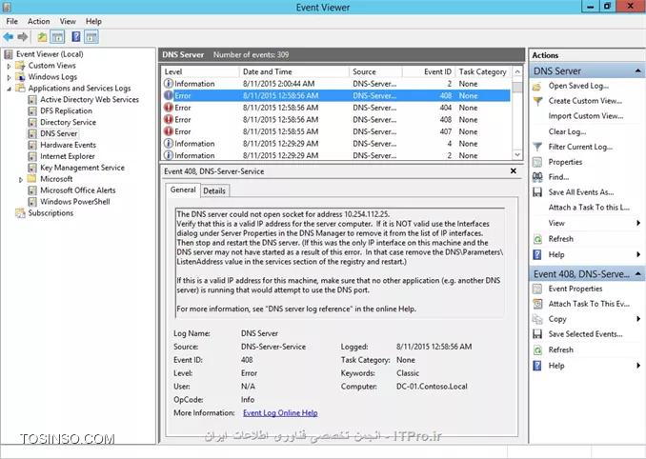Click the Event Properties icon
Image resolution: width=646 pixels, height=459 pixels.
tap(536, 289)
